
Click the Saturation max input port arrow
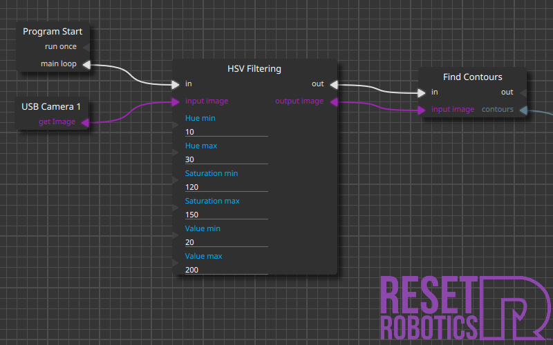coord(176,208)
